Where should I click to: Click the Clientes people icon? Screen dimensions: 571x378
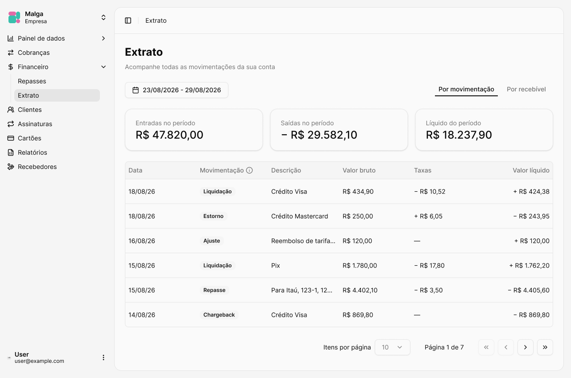[x=11, y=110]
